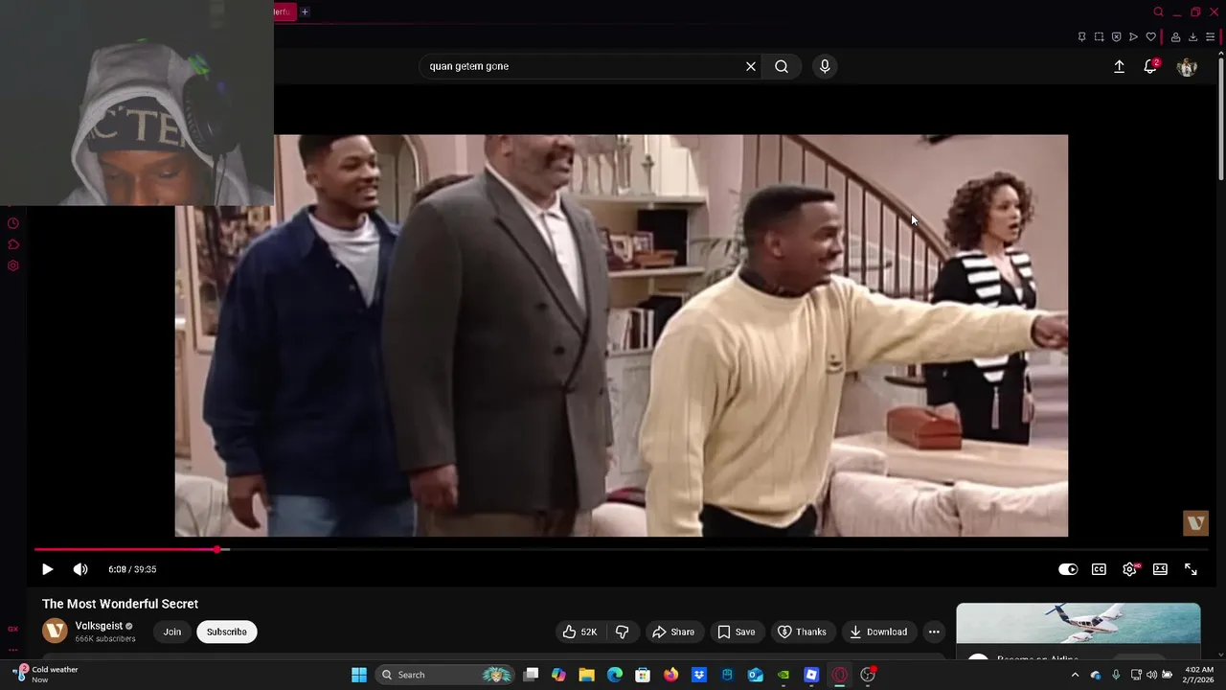Open browser downloads icon
This screenshot has width=1226, height=690.
(1192, 37)
